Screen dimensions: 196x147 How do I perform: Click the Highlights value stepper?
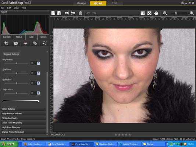click(x=38, y=83)
